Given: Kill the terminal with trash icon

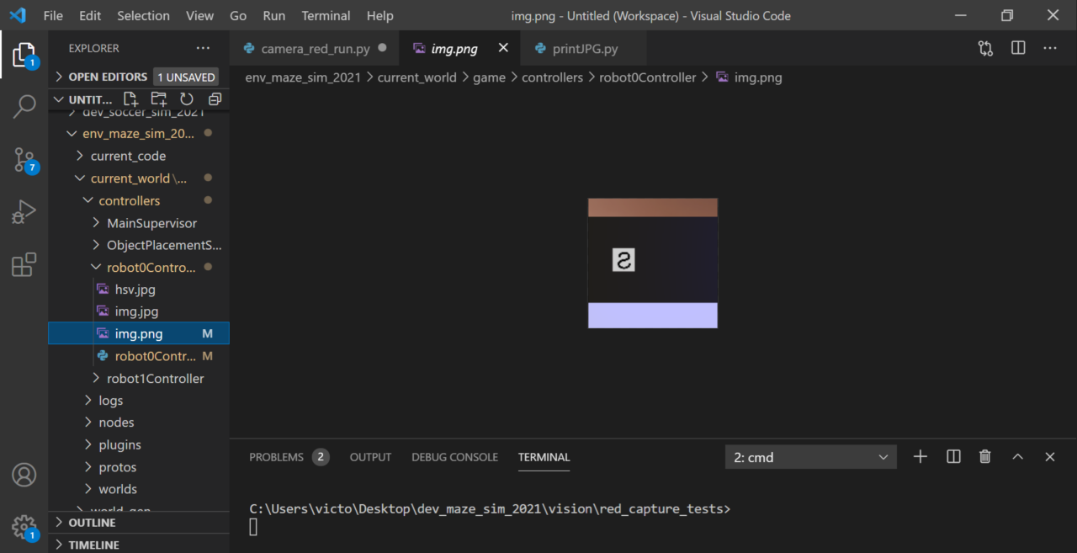Looking at the screenshot, I should point(984,456).
